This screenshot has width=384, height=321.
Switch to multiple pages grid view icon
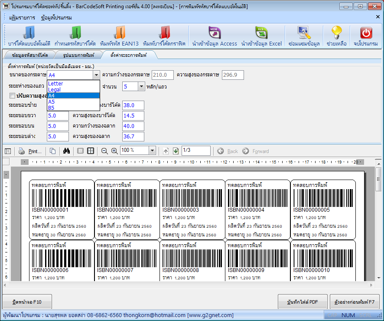click(91, 151)
